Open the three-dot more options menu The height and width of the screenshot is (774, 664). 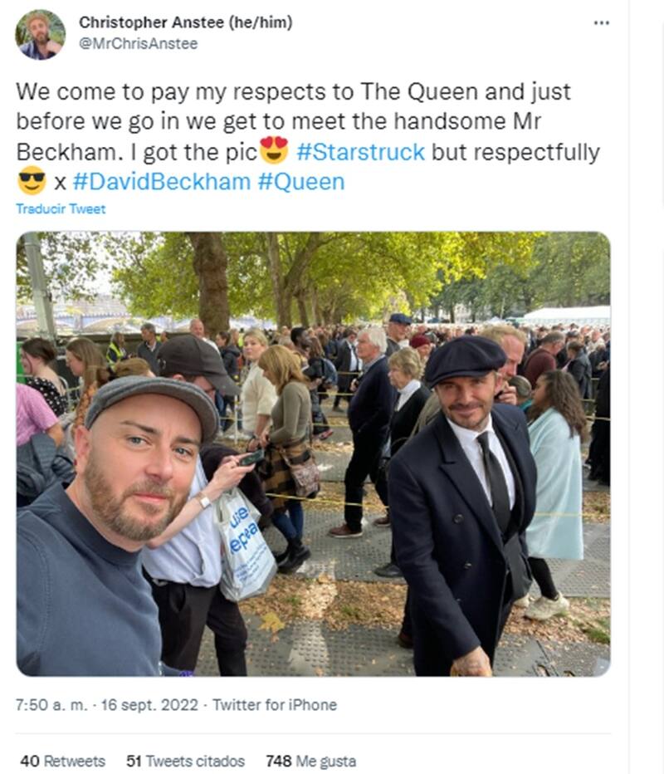601,22
